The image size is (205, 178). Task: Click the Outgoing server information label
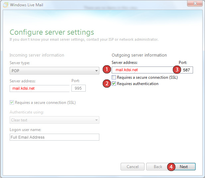pyautogui.click(x=139, y=55)
